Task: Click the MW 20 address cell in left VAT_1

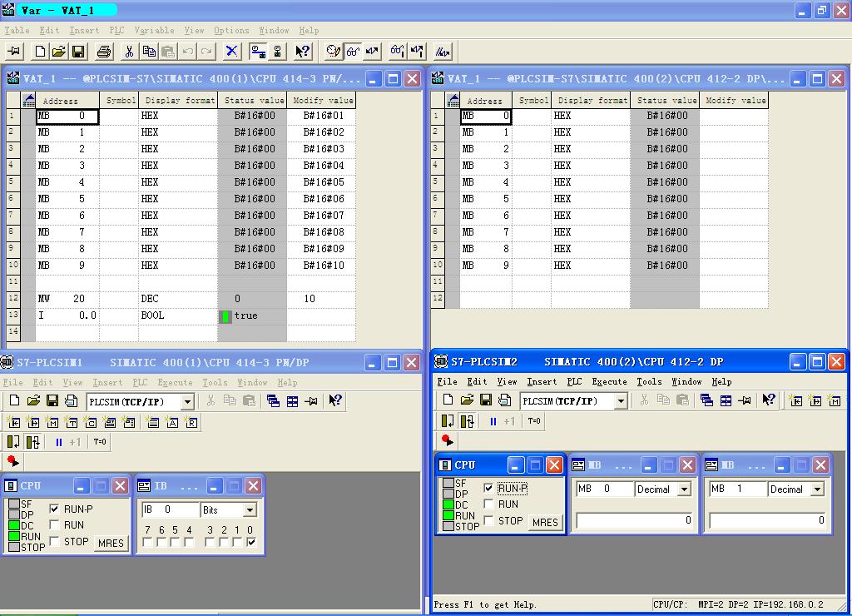Action: coord(67,299)
